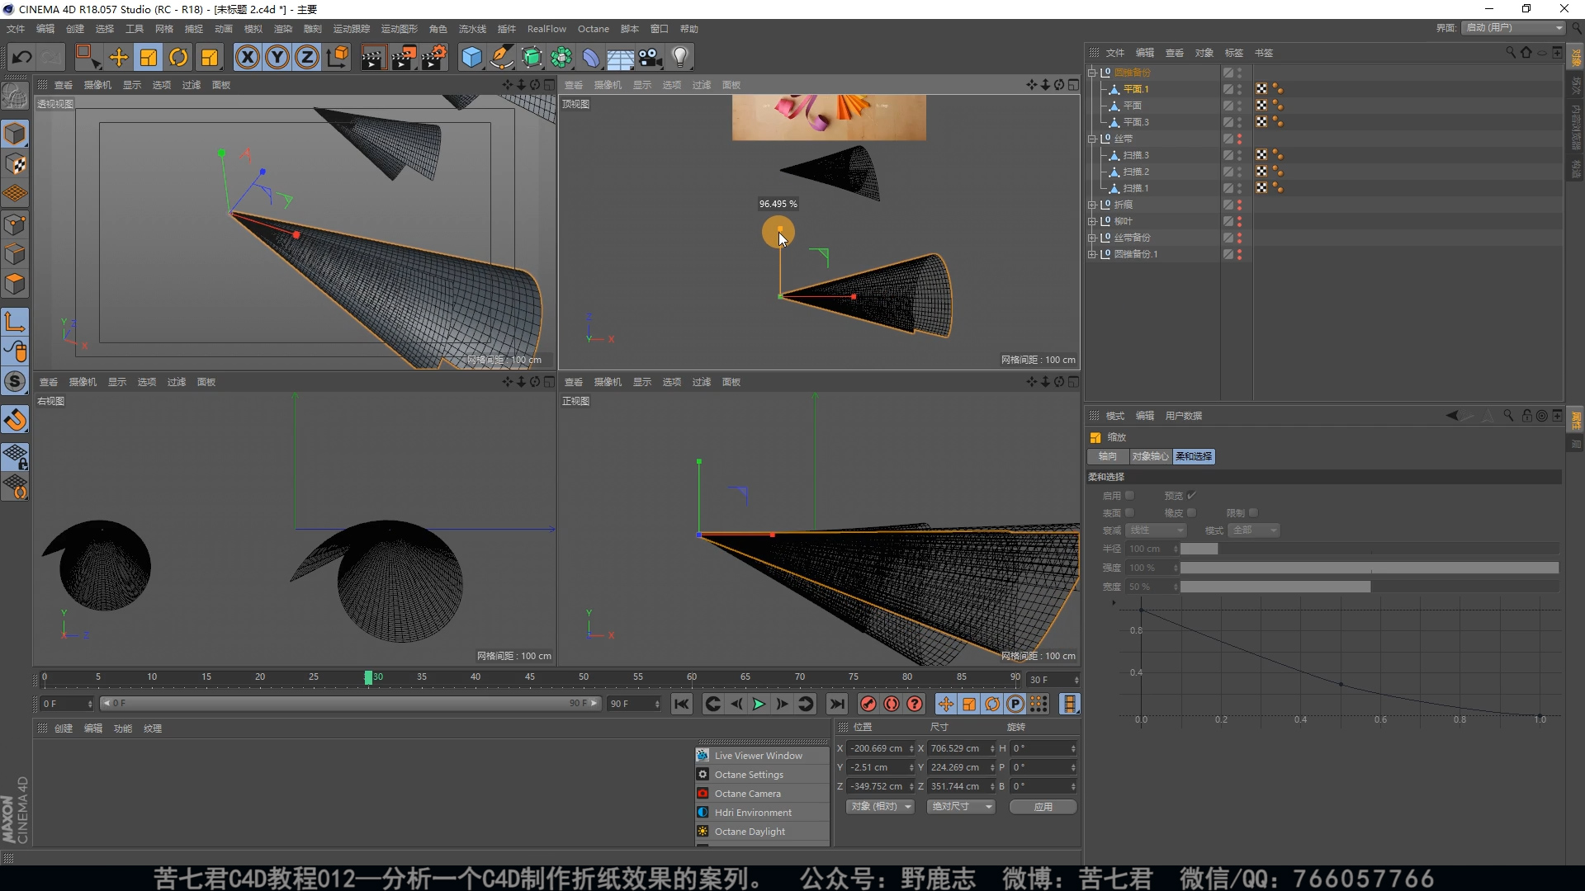
Task: Render to Picture Viewer
Action: [x=404, y=57]
